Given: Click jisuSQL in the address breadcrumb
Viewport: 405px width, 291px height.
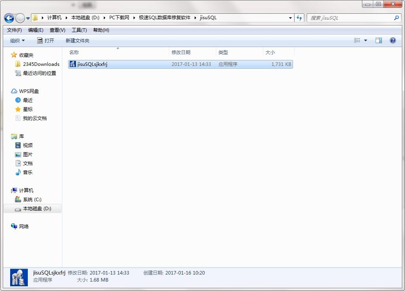Looking at the screenshot, I should (x=208, y=18).
